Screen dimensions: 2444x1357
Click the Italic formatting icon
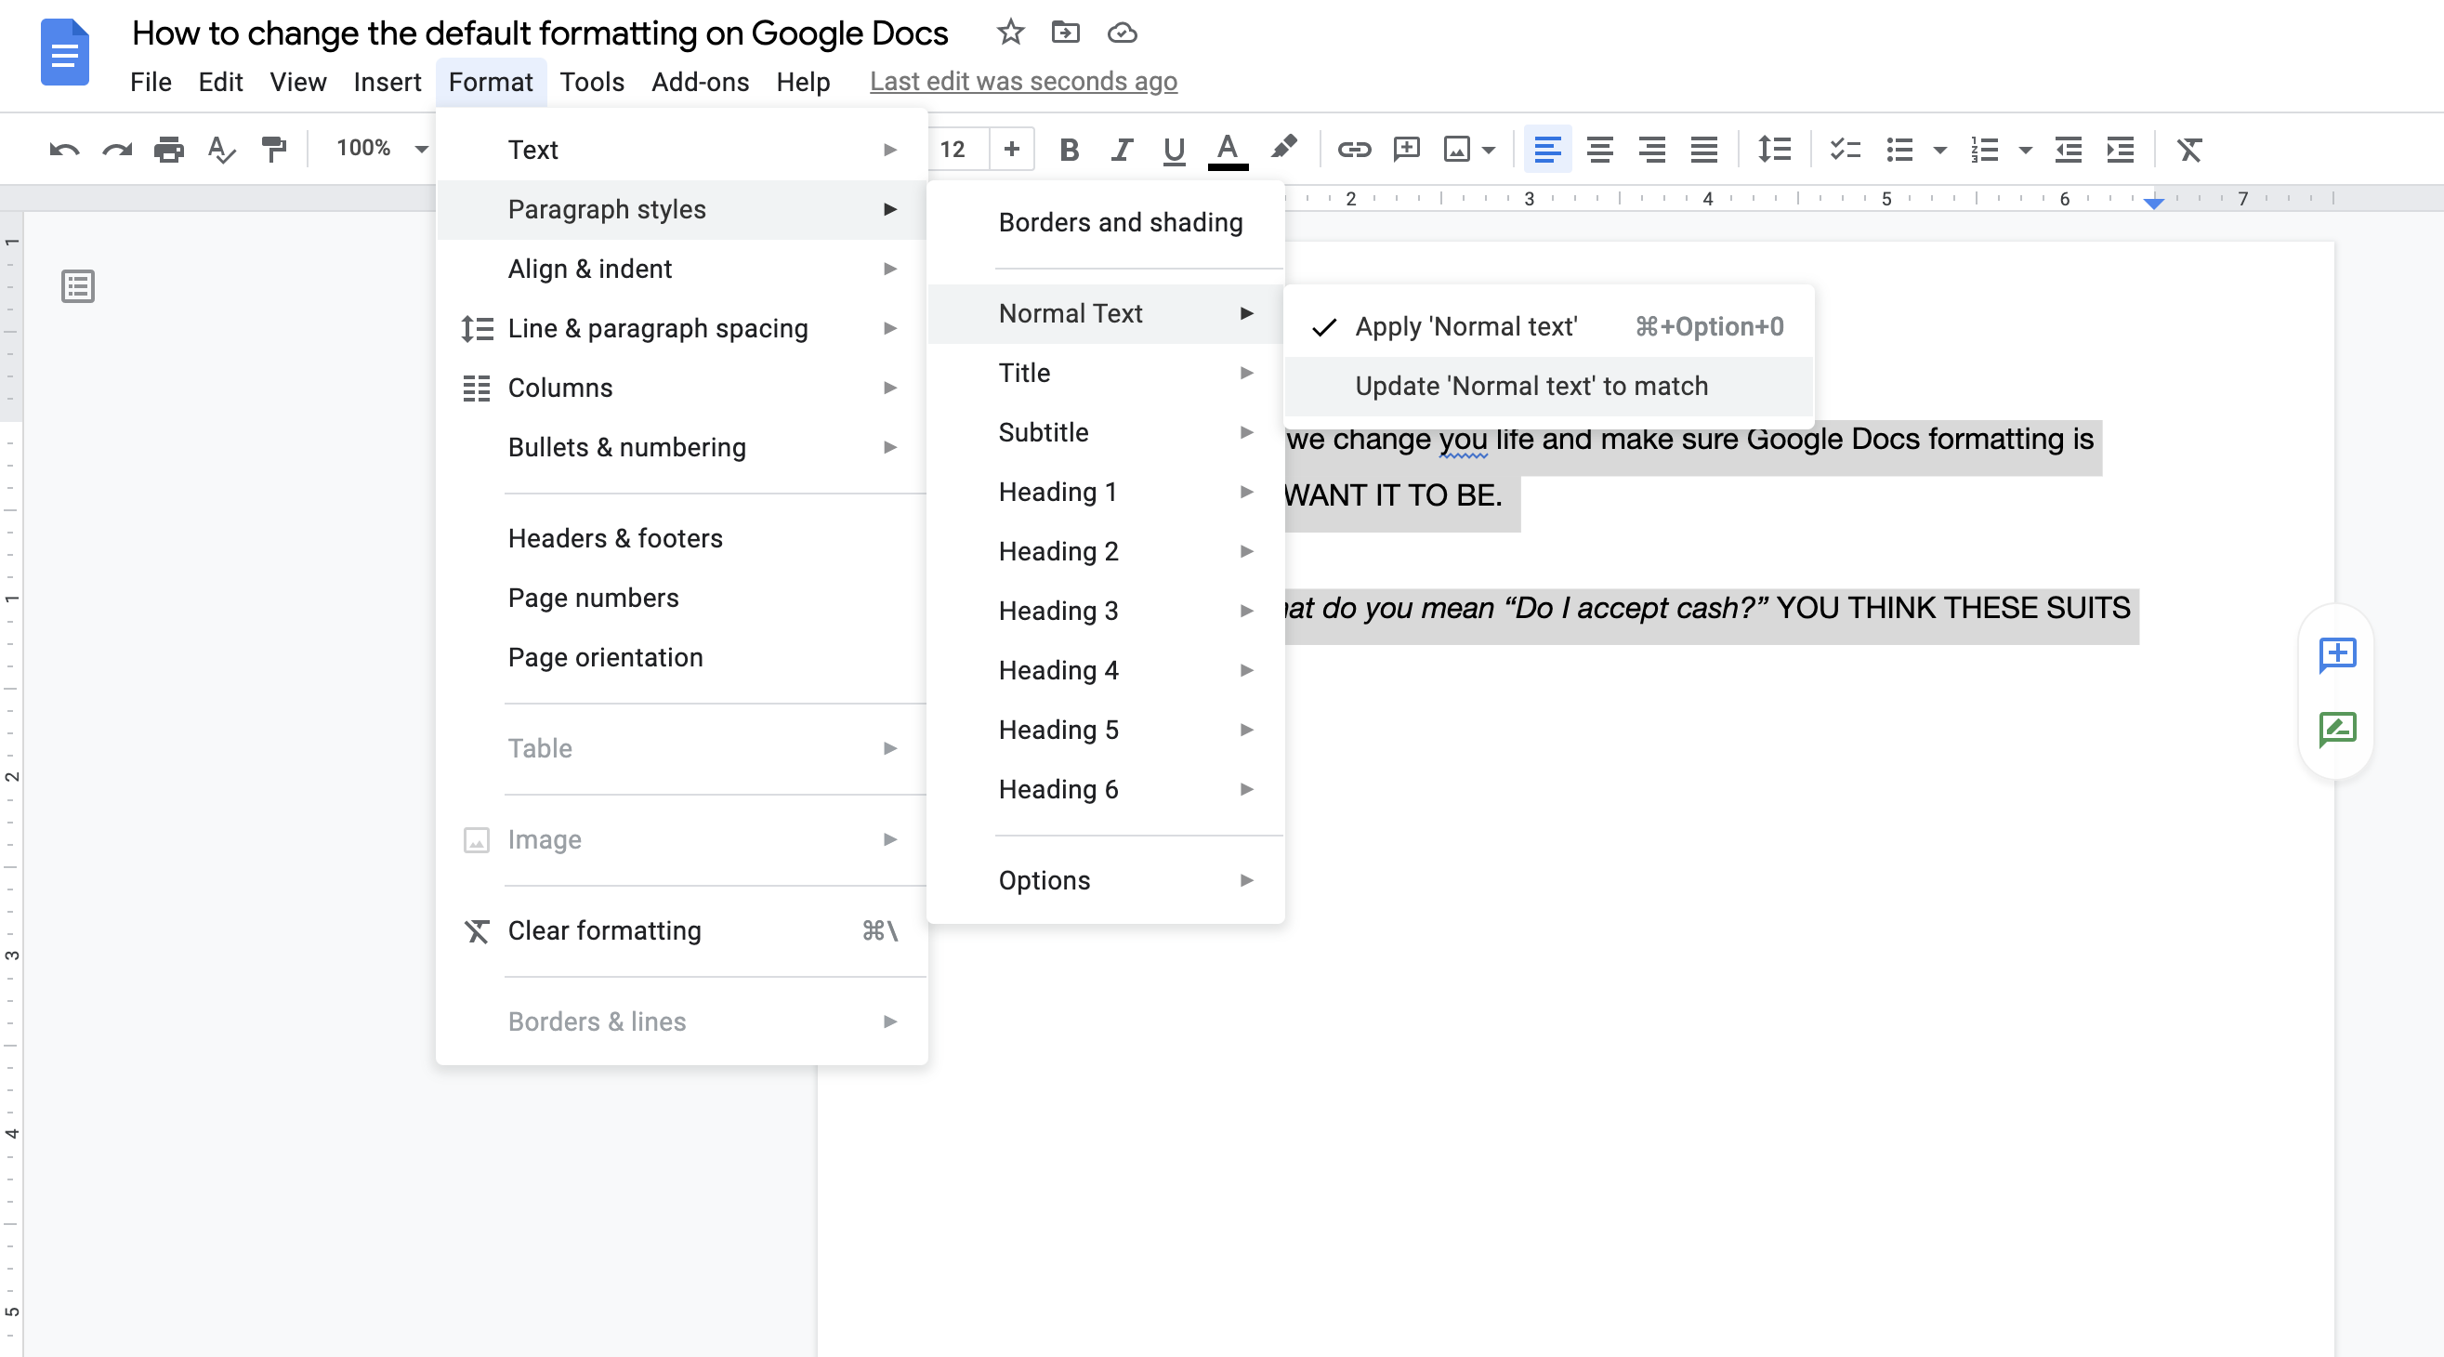[1121, 149]
